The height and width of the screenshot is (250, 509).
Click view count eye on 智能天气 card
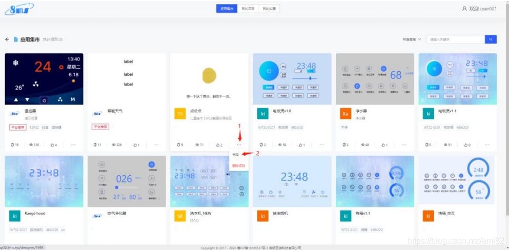[114, 144]
